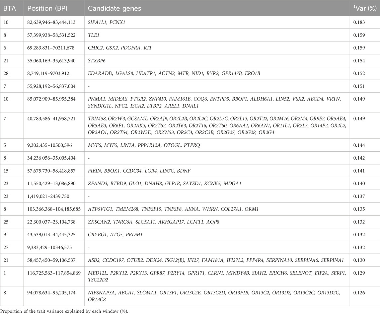Click the Position (BP) column header
This screenshot has height=314, width=380.
[x=47, y=8]
